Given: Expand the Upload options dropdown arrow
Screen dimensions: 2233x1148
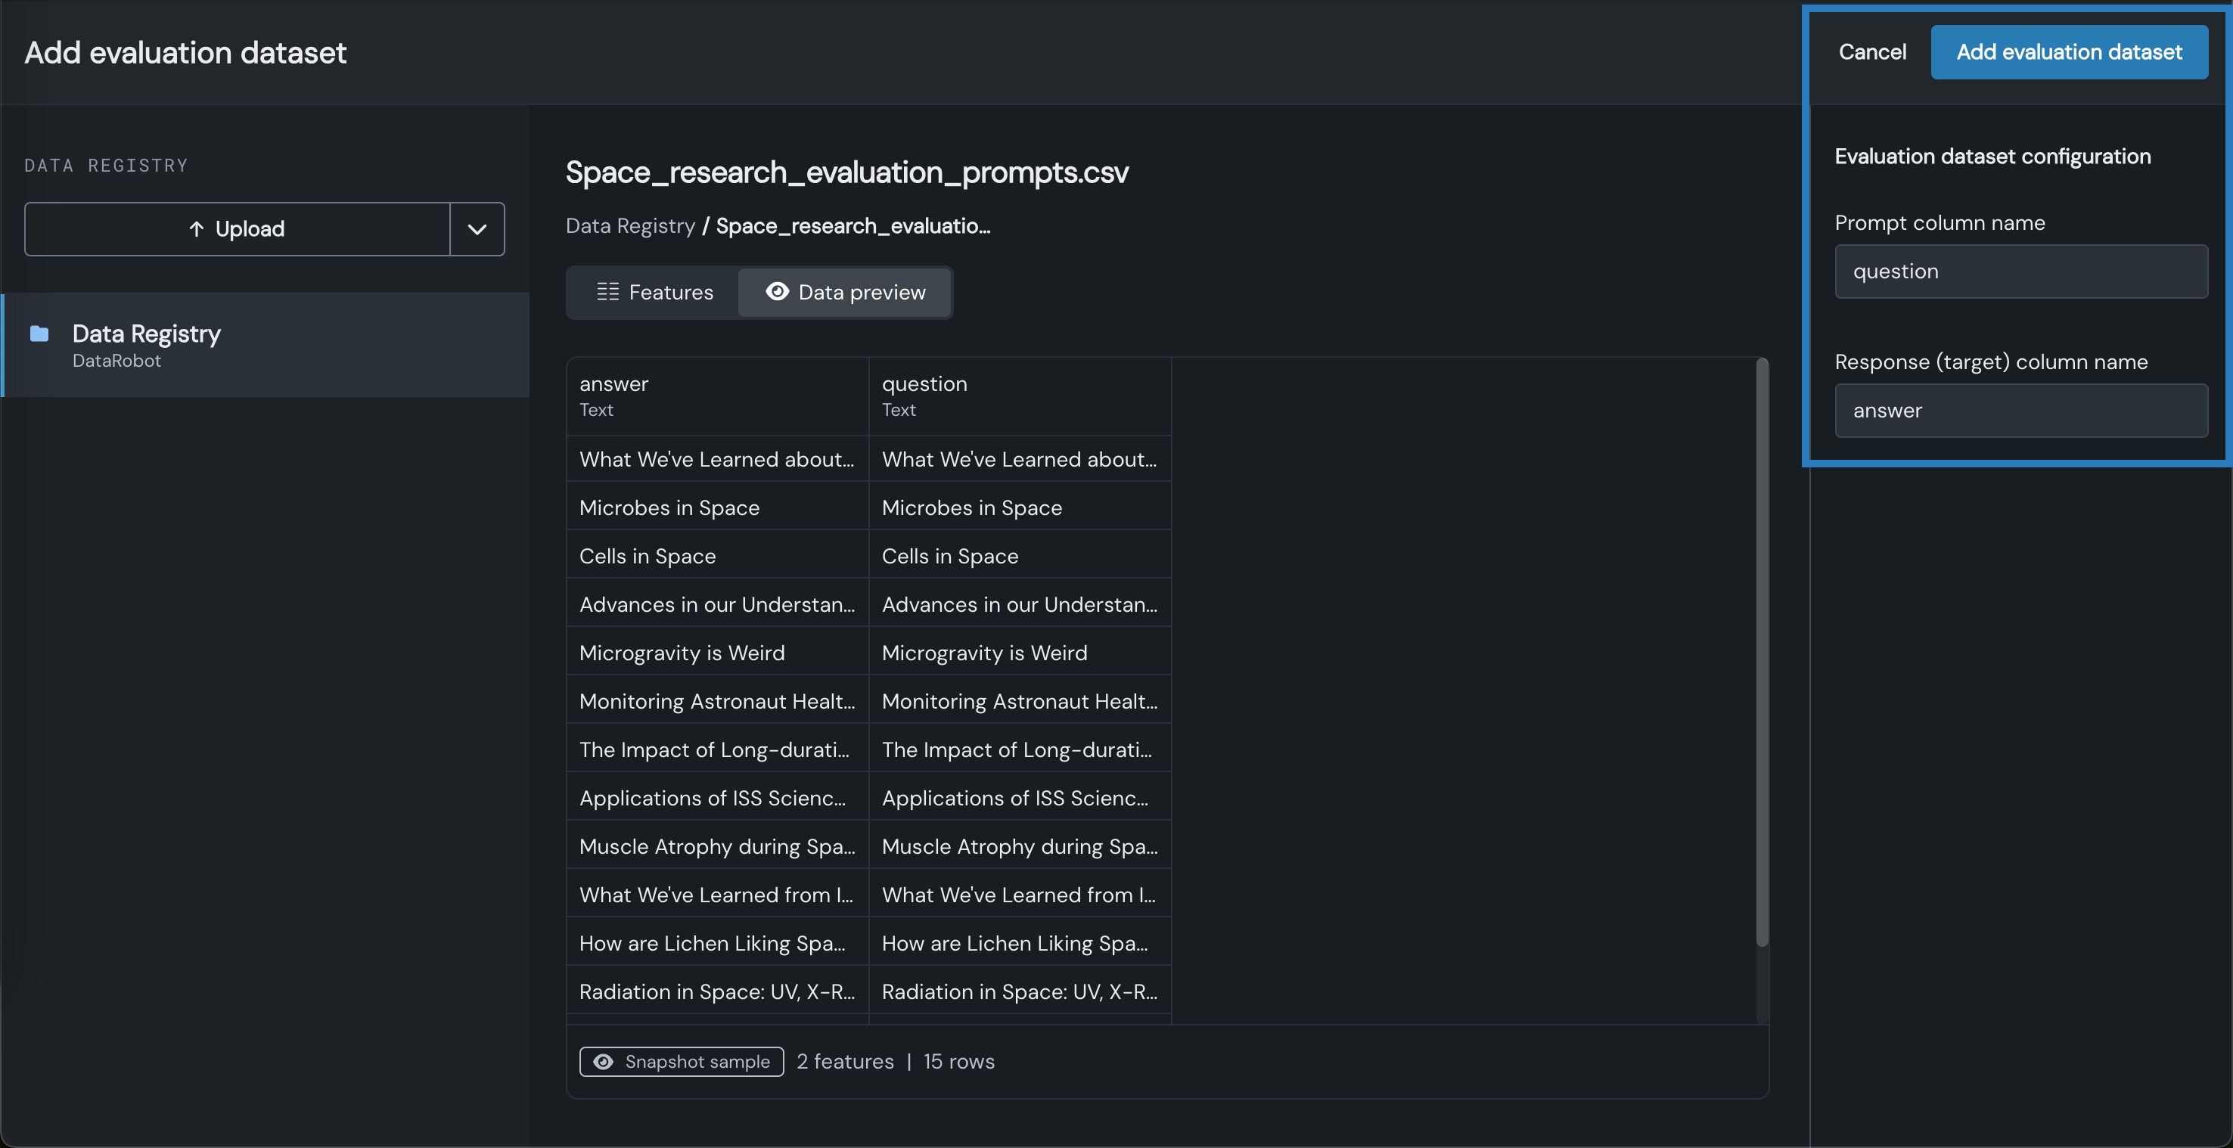Looking at the screenshot, I should 477,228.
